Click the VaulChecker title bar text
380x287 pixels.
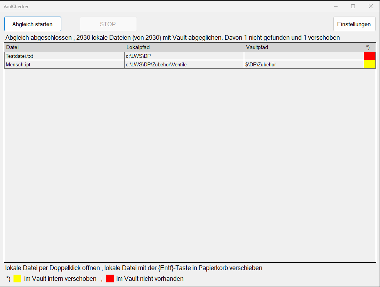tap(16, 7)
